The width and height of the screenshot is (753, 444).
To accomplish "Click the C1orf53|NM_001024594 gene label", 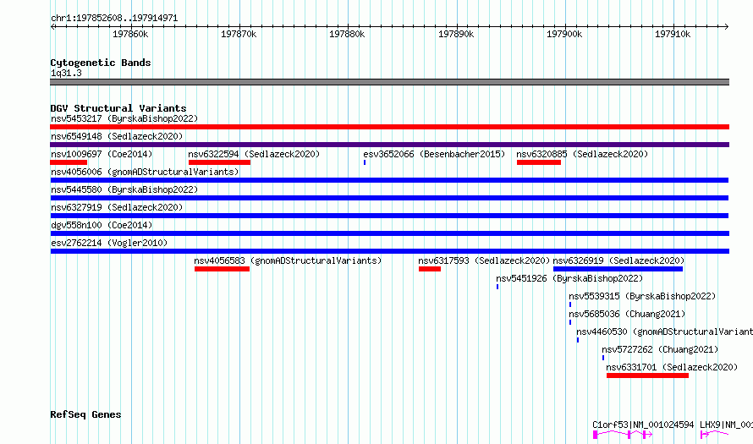I will [643, 425].
